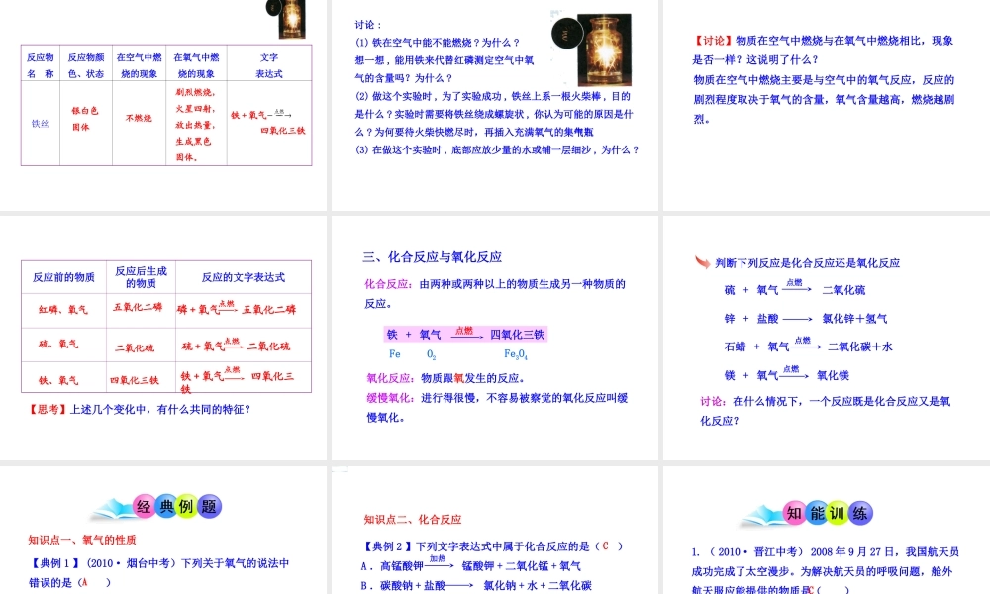Click the 剧烈燃烧，火星四射 cell

[196, 125]
